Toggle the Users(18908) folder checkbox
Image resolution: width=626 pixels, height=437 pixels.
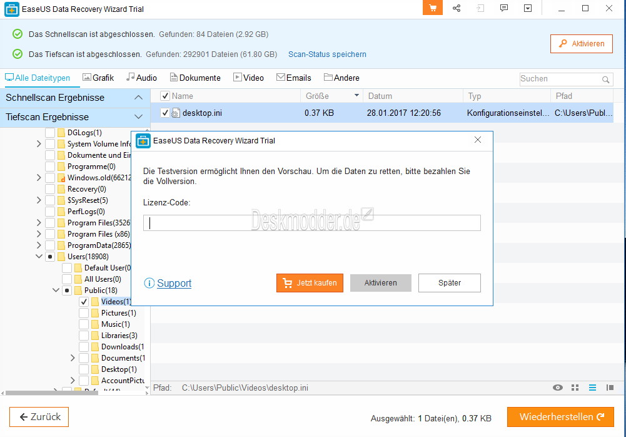tap(50, 257)
